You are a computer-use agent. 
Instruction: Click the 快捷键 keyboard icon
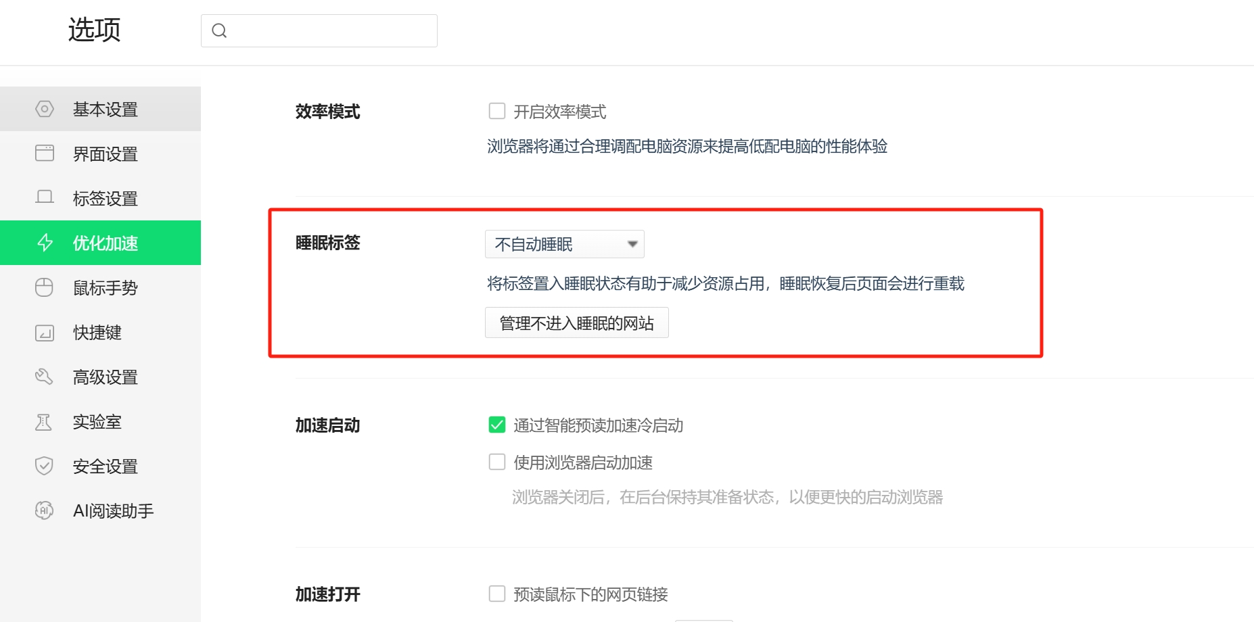click(x=45, y=333)
